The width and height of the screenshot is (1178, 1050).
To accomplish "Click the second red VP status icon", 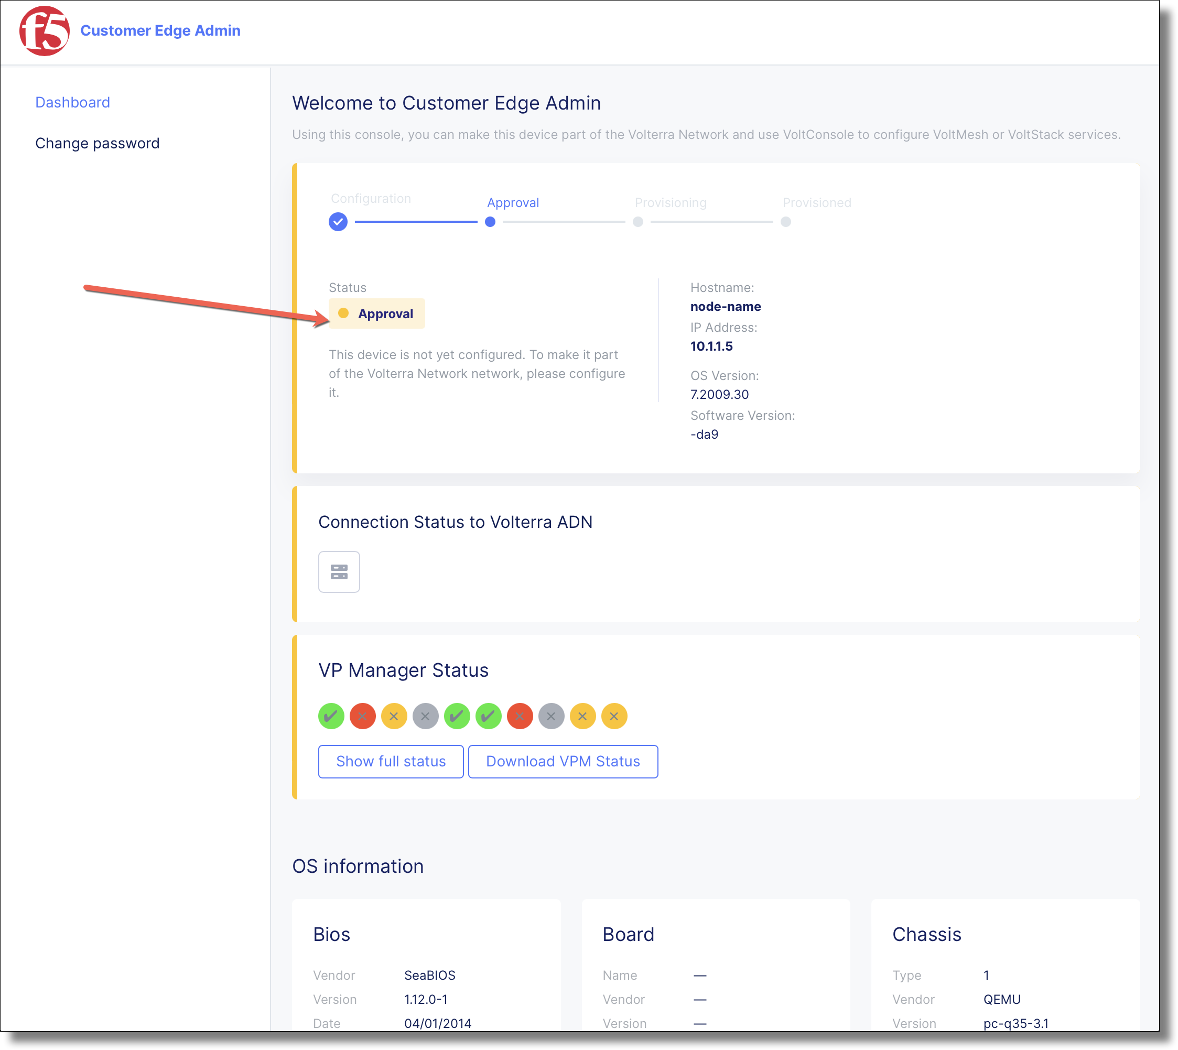I will point(520,716).
